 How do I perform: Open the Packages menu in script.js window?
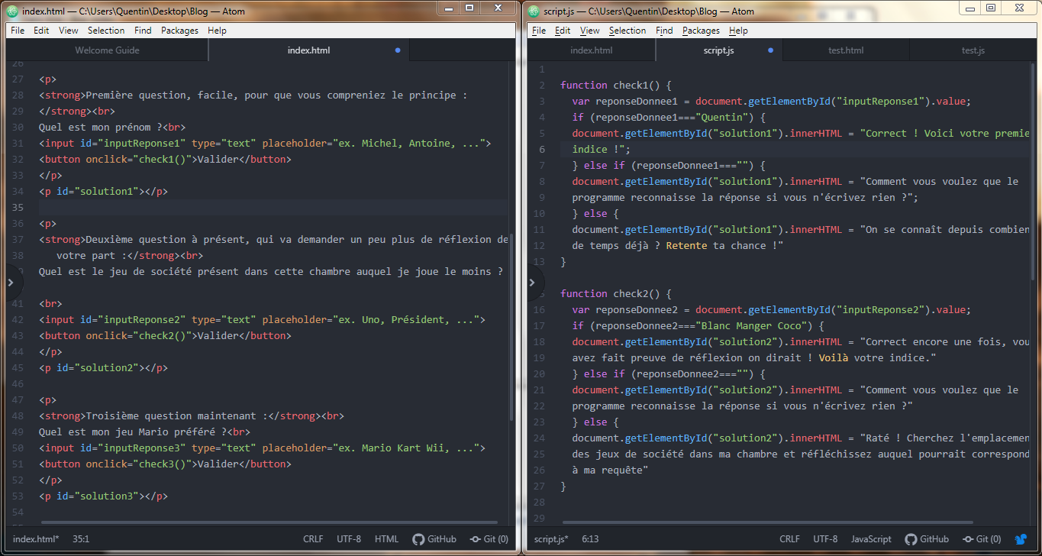tap(701, 31)
